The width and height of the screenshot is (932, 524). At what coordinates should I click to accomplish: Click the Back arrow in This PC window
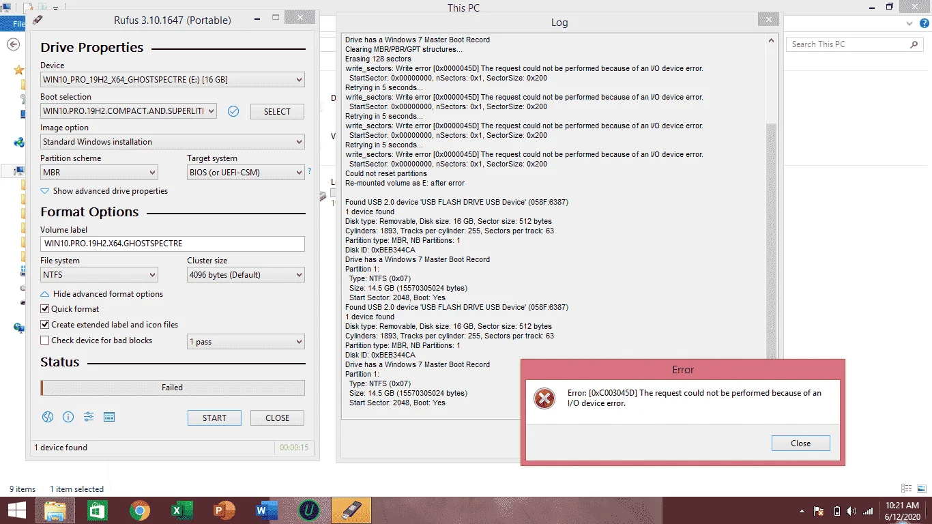click(12, 44)
